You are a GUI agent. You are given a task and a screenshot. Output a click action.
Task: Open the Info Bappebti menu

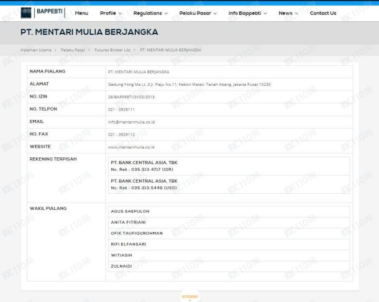(245, 13)
